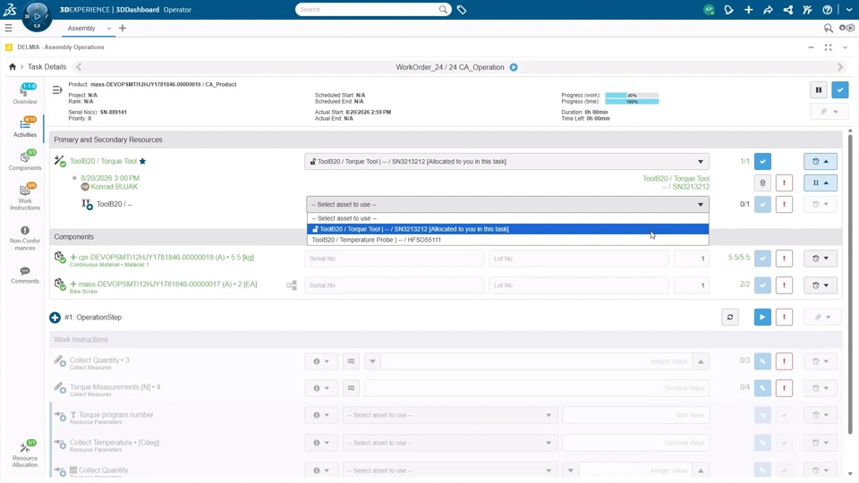Open the history dropdown for Bike Screw component
The width and height of the screenshot is (859, 483).
(821, 285)
